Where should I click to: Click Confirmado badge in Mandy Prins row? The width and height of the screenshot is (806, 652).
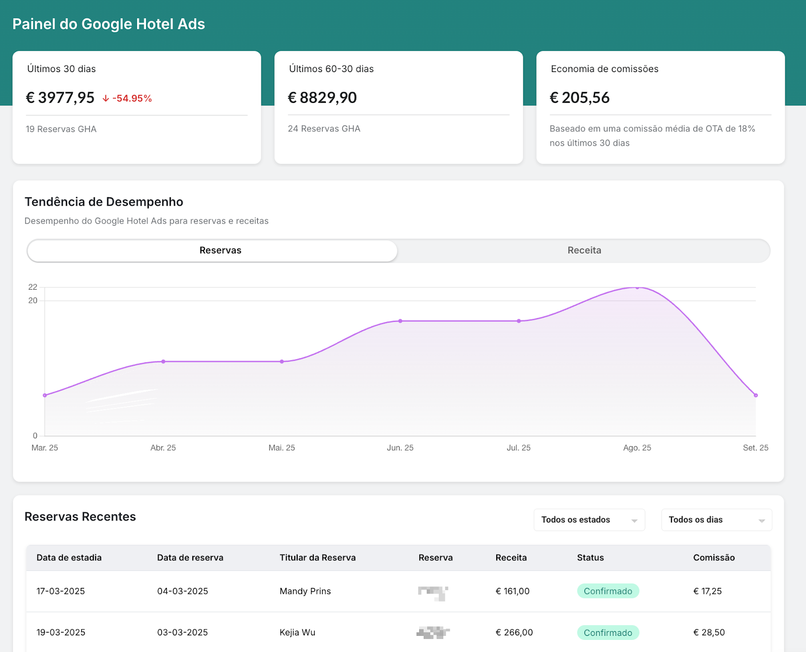[x=608, y=591]
